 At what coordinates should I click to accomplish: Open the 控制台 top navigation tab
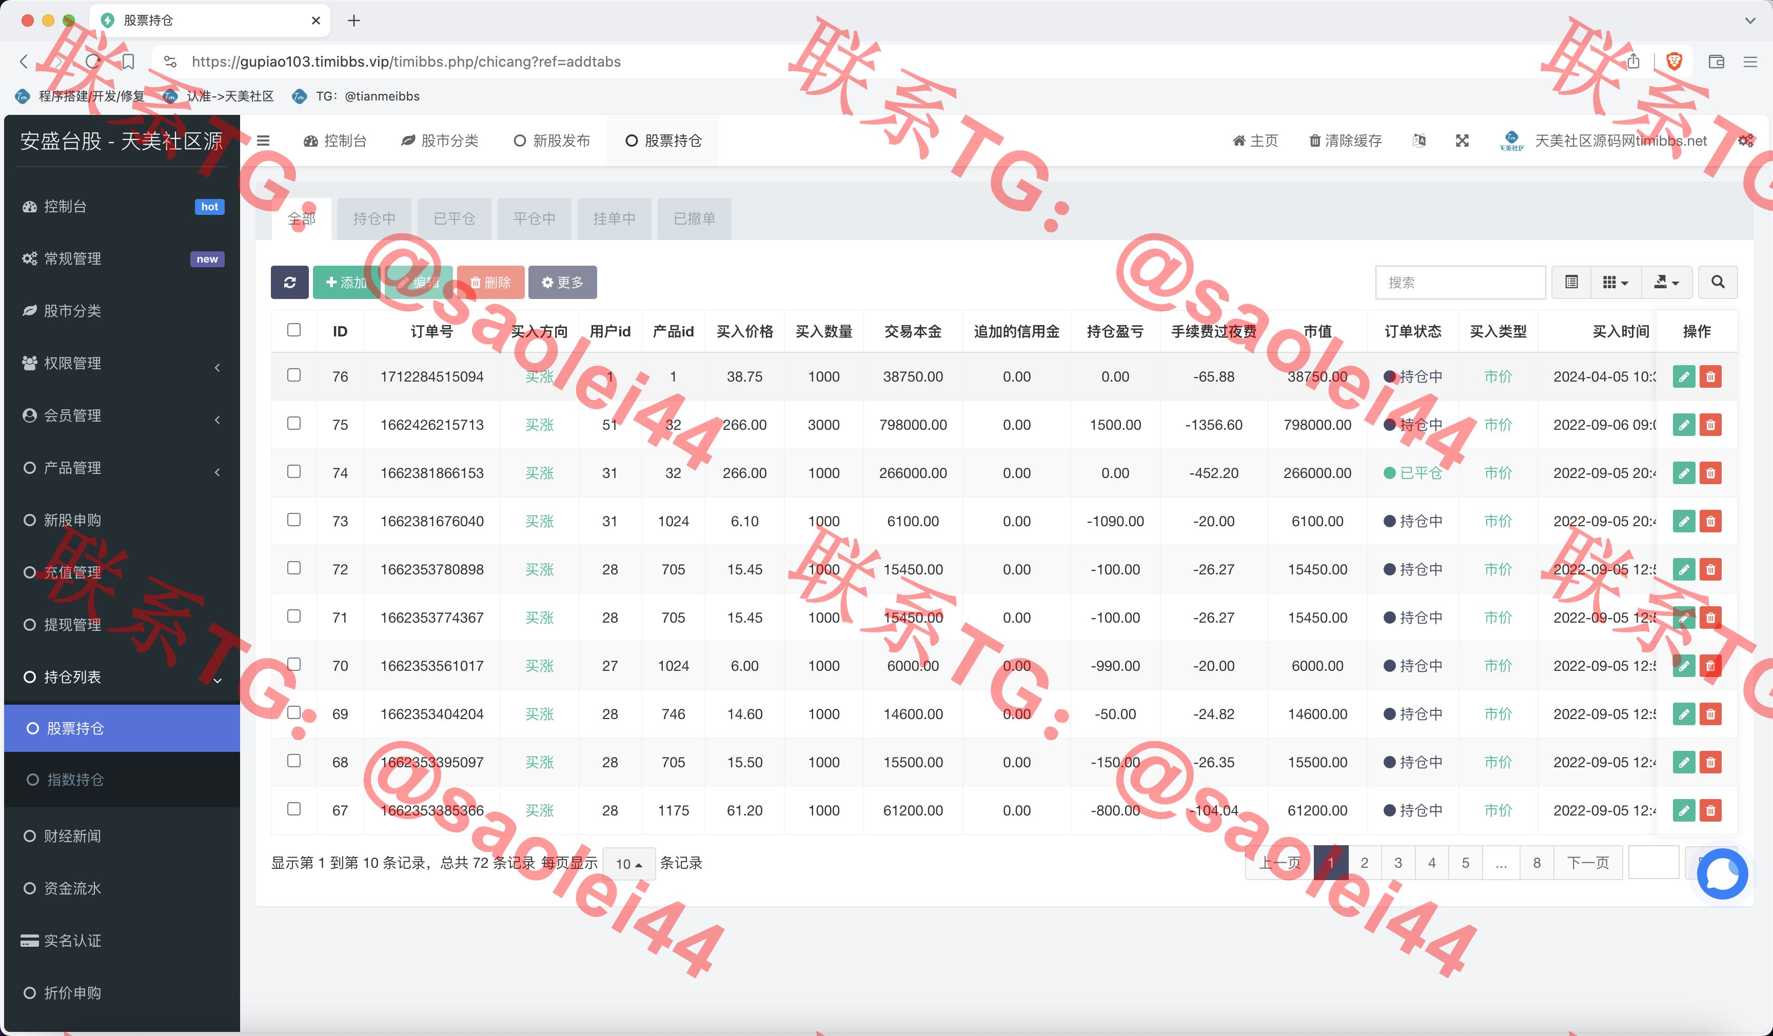(336, 141)
